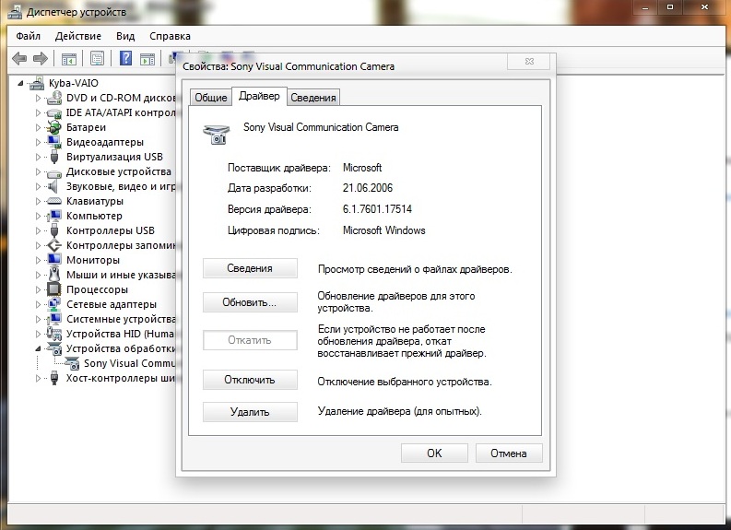The image size is (731, 530).
Task: Select the Драйвер tab
Action: pos(259,96)
